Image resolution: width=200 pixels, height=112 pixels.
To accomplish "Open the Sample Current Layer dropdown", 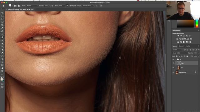I will coord(88,6).
